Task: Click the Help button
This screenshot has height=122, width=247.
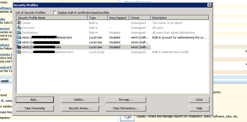Action: coord(199,108)
